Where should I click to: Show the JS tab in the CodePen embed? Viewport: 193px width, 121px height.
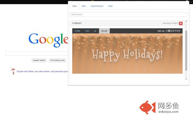click(x=95, y=31)
